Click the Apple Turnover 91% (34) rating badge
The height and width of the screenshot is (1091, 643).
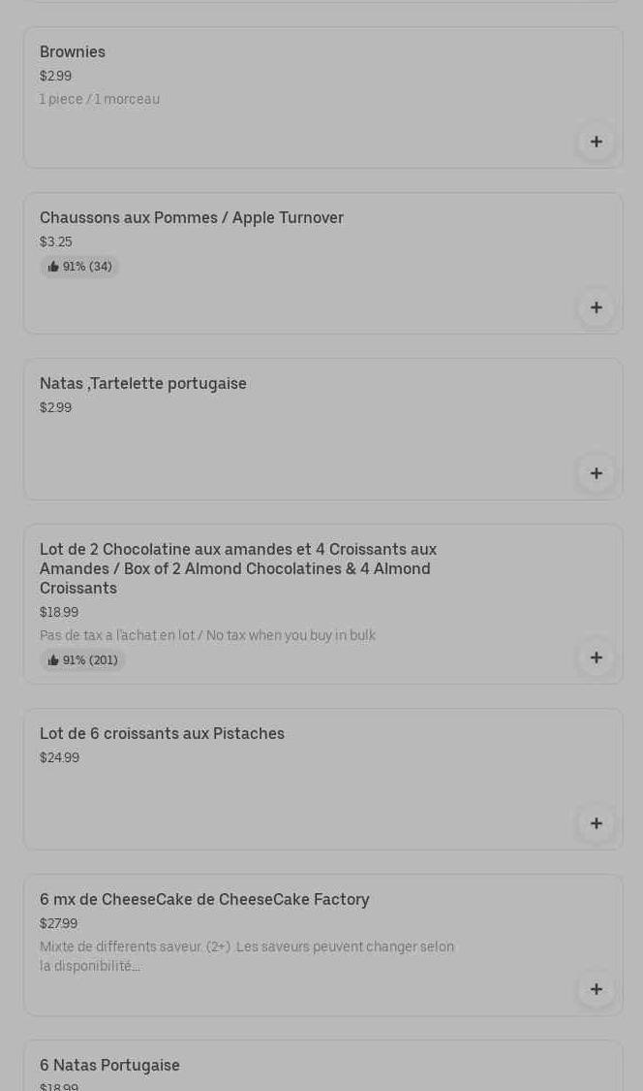coord(79,267)
